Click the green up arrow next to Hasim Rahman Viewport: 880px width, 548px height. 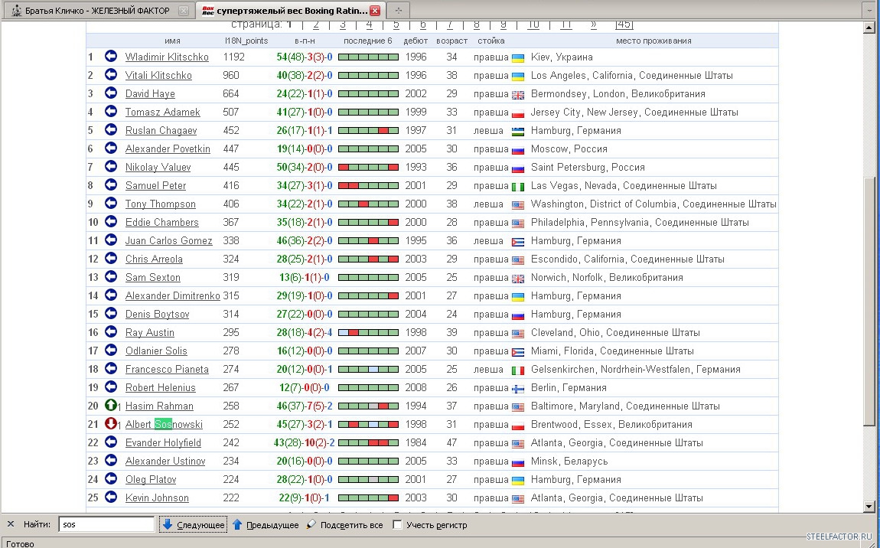(110, 406)
